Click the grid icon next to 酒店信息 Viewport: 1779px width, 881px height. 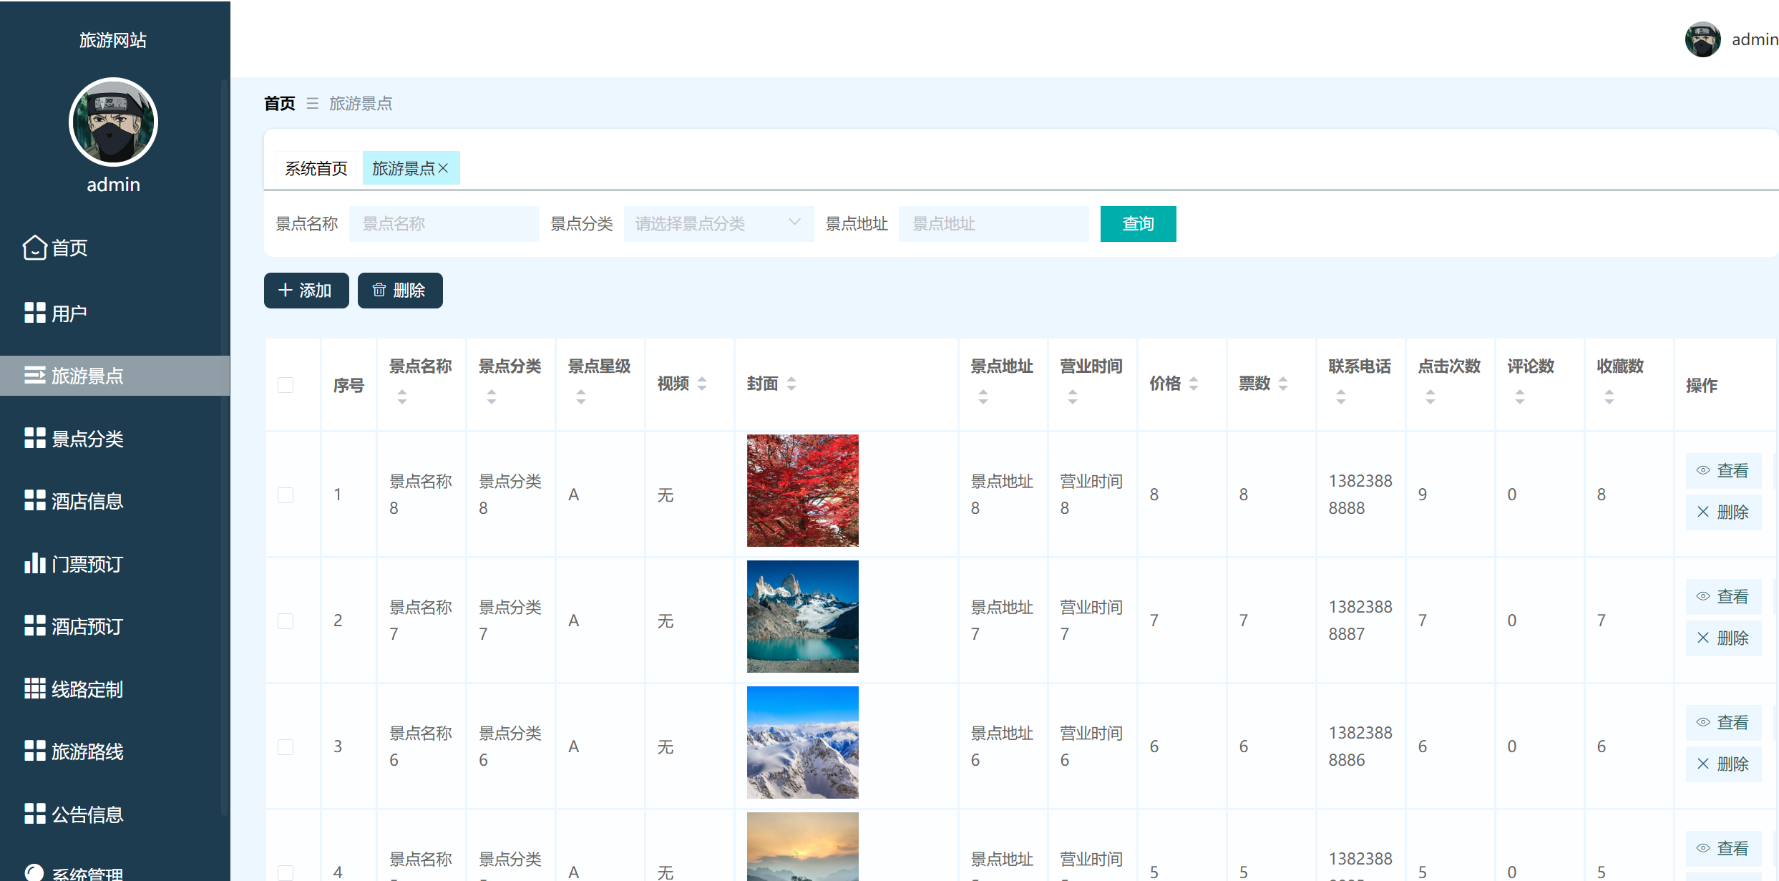[34, 500]
